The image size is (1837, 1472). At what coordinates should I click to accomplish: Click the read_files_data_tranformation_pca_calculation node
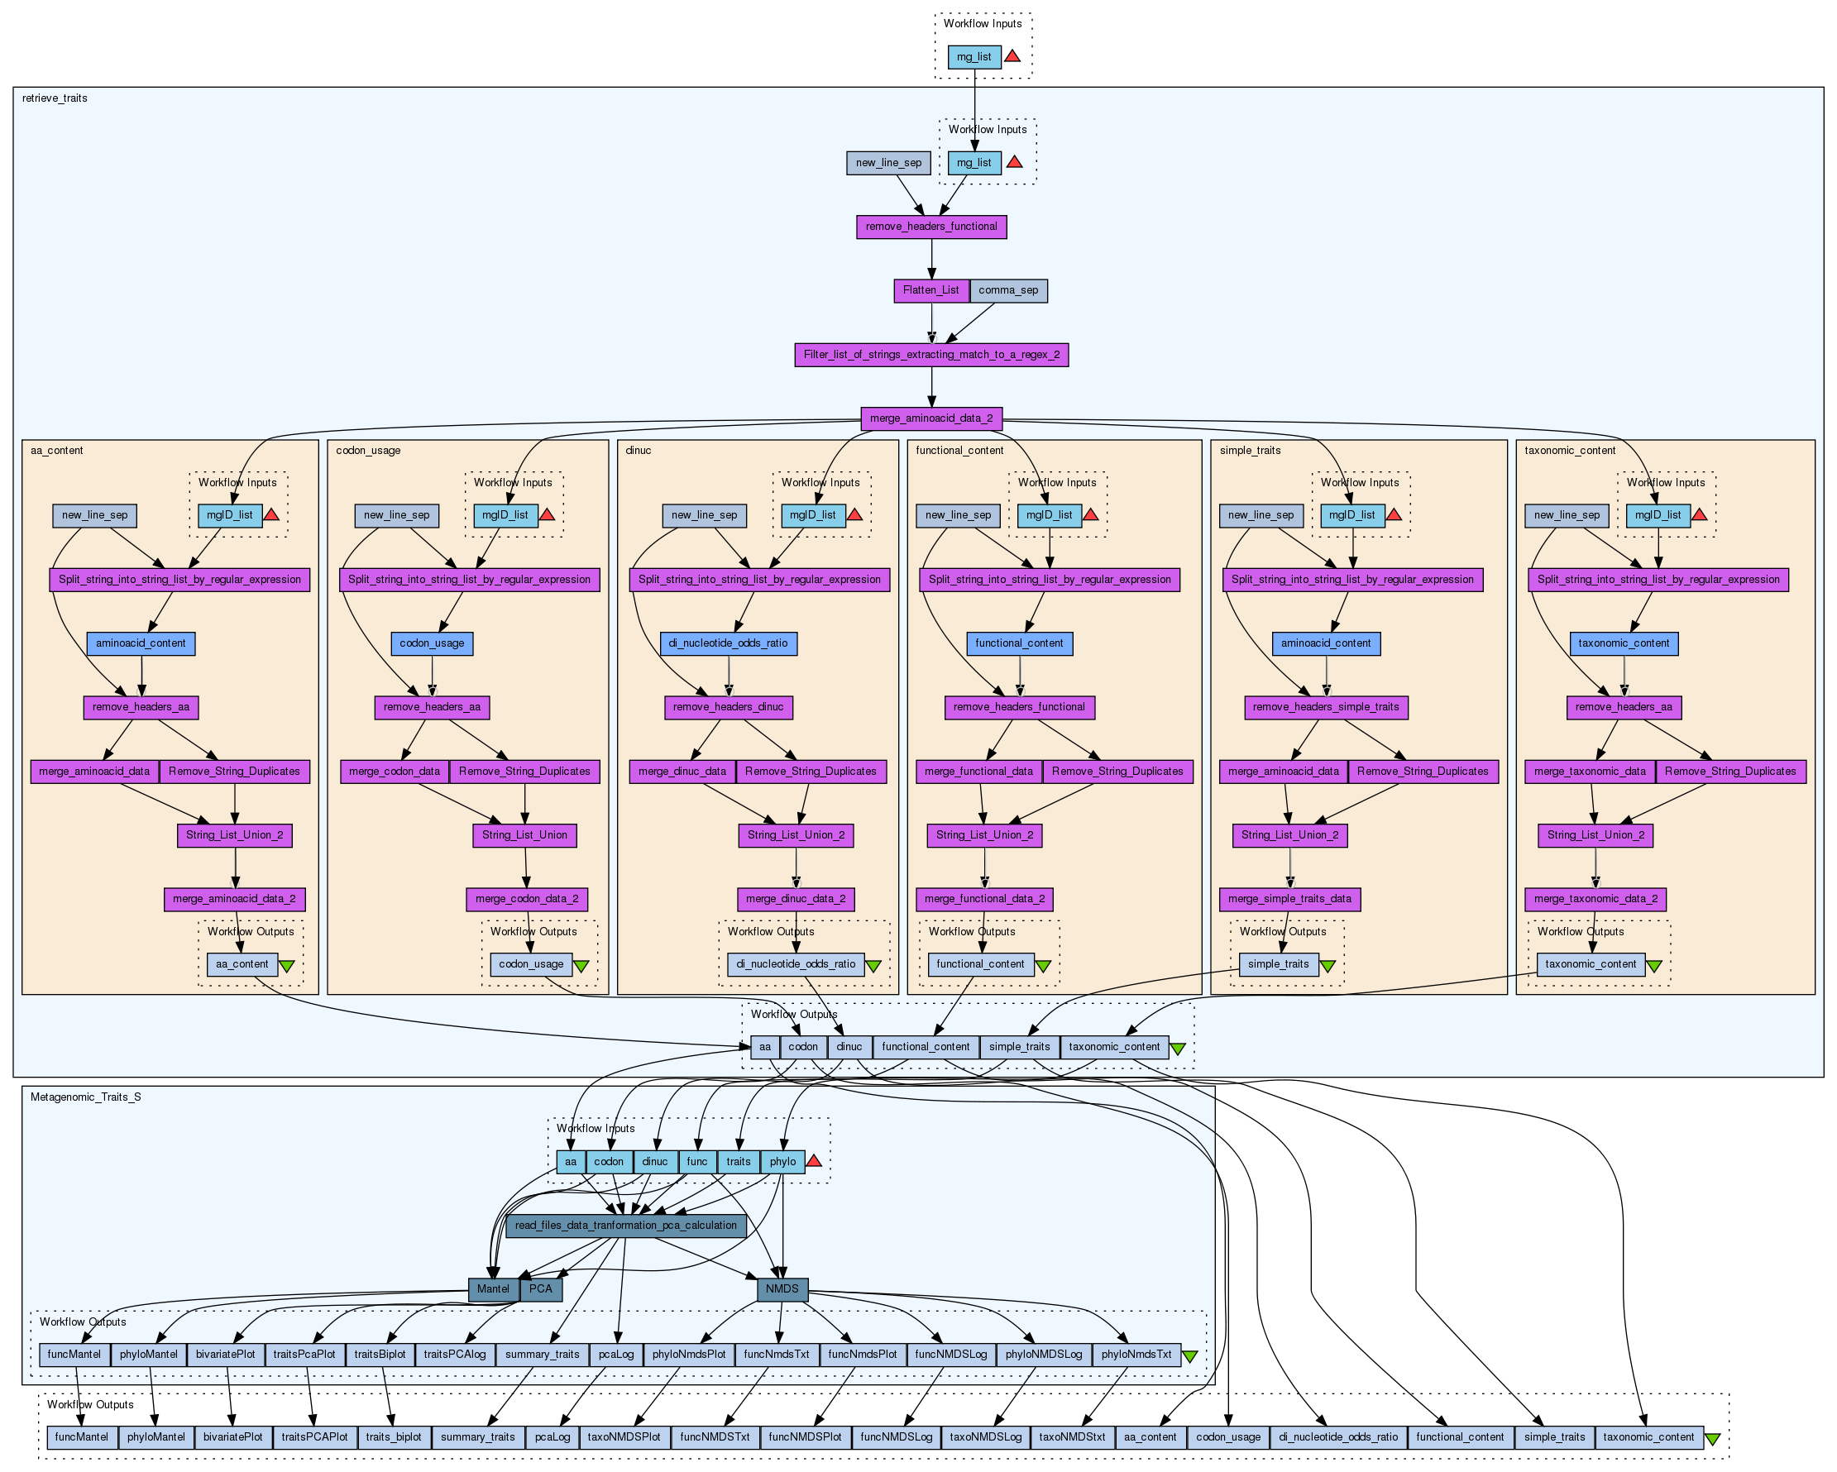pos(625,1226)
